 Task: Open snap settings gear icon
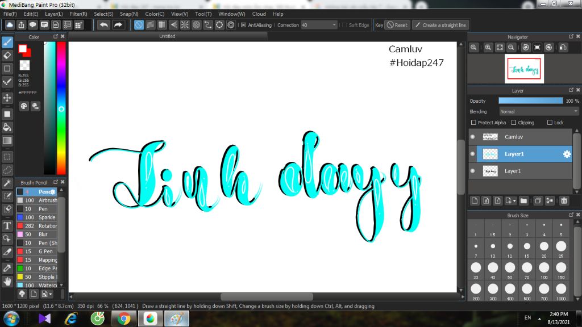(231, 25)
